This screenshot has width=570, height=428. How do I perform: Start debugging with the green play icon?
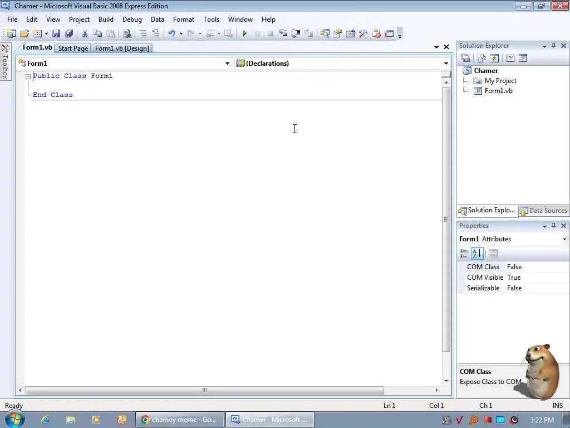coord(245,33)
